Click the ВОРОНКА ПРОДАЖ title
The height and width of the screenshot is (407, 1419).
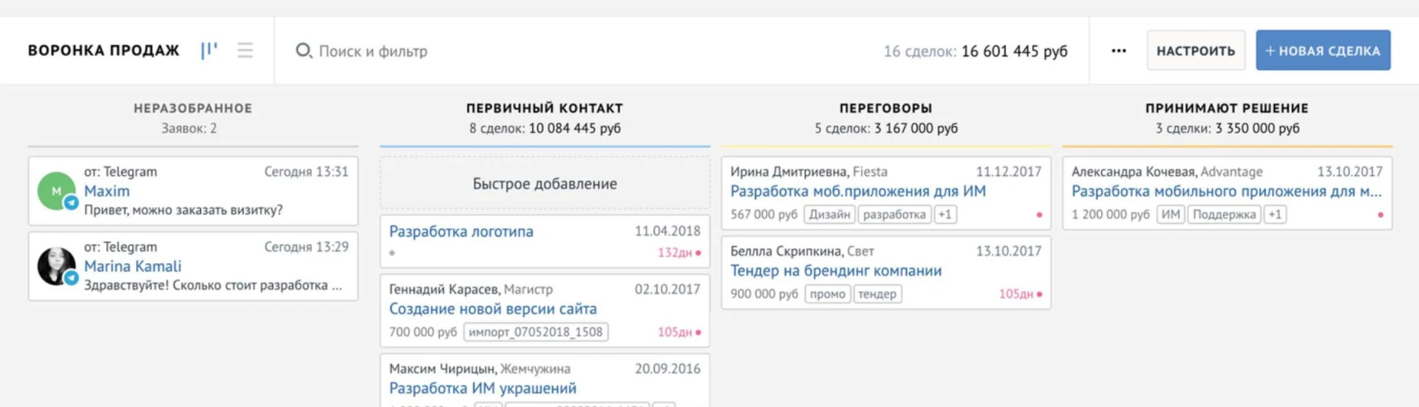click(x=103, y=50)
